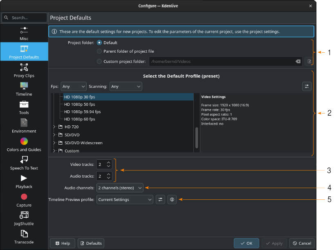Screen dimensions: 334x250
Task: Open Colors and Guides settings
Action: pyautogui.click(x=24, y=145)
